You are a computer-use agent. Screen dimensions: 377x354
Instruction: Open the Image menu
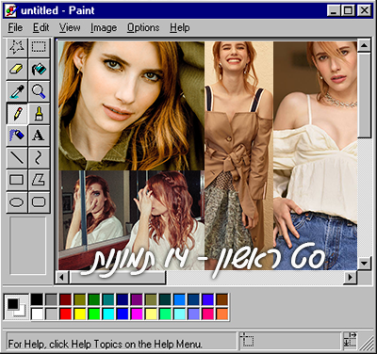point(104,27)
